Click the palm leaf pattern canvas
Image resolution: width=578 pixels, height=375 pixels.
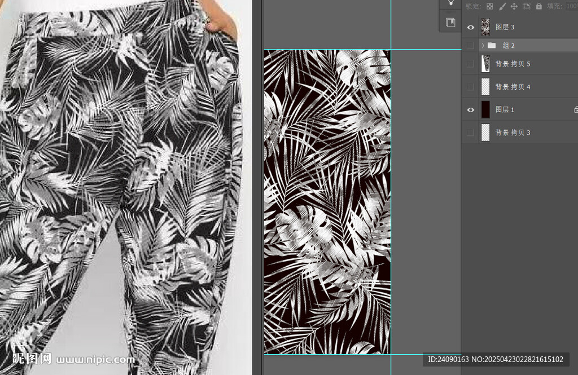click(x=327, y=202)
